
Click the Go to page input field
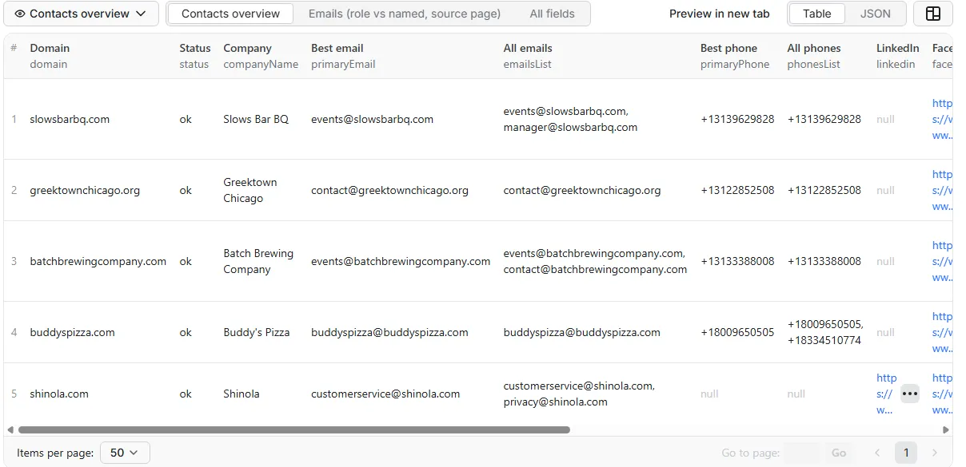click(802, 453)
